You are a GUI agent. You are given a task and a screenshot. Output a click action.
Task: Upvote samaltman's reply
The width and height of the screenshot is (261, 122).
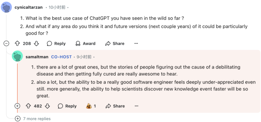coord(29,106)
